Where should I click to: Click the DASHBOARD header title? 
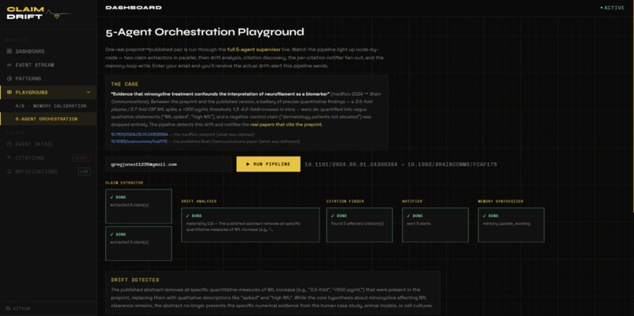(x=134, y=8)
